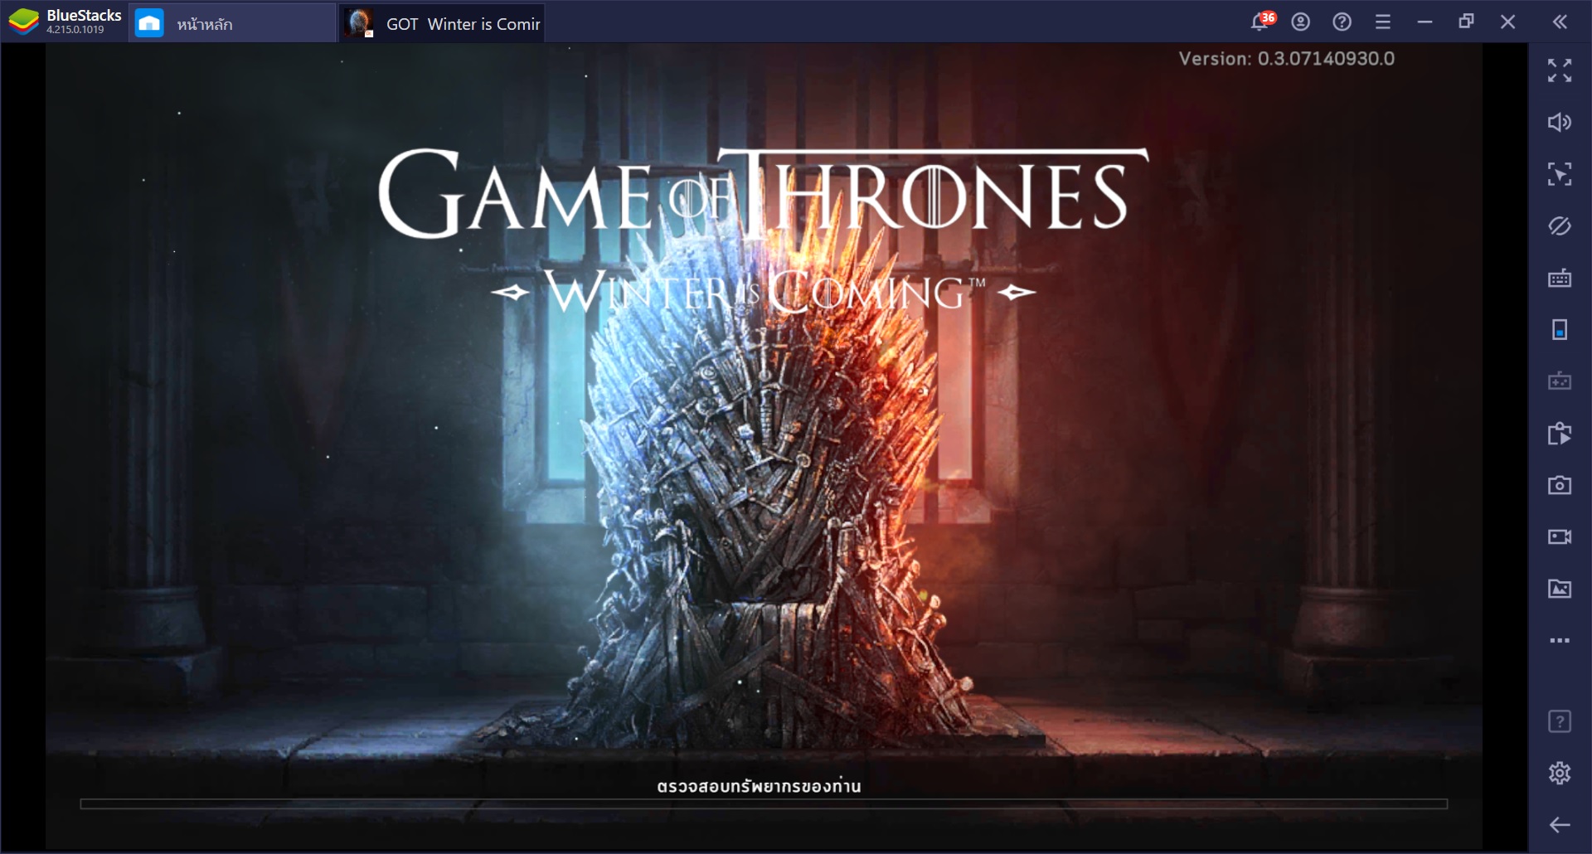This screenshot has width=1592, height=854.
Task: Open the notifications bell icon
Action: click(1260, 22)
